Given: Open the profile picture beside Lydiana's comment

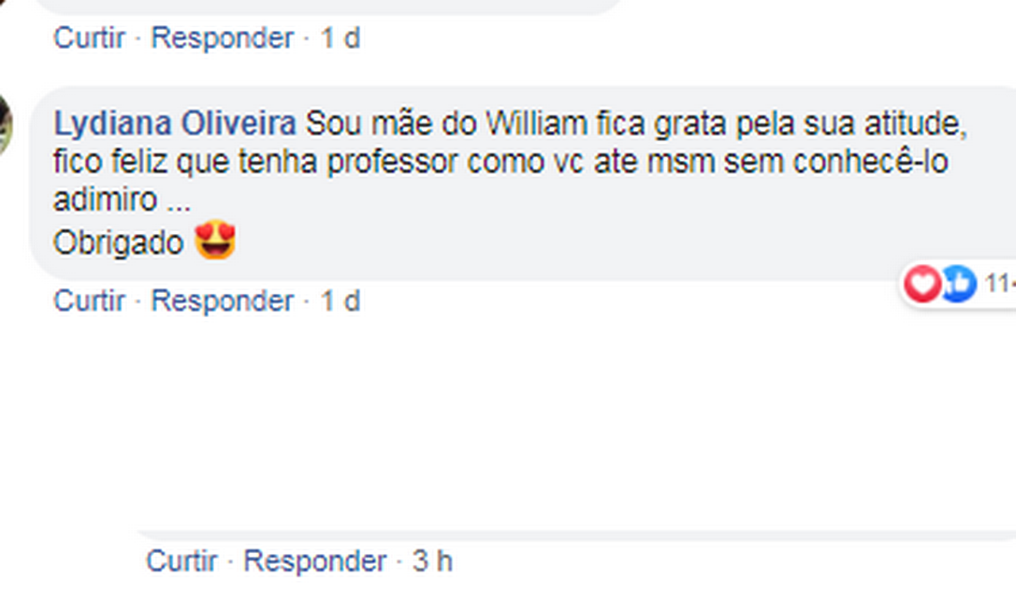Looking at the screenshot, I should click(x=5, y=124).
